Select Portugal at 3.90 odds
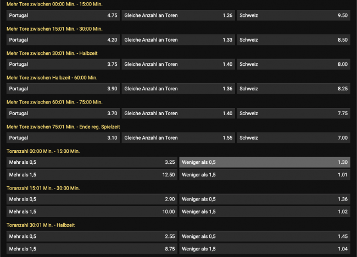The width and height of the screenshot is (357, 257). (x=63, y=88)
